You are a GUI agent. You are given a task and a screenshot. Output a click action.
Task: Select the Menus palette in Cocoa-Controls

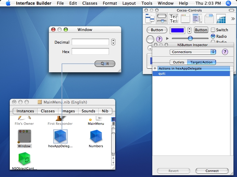[150, 18]
